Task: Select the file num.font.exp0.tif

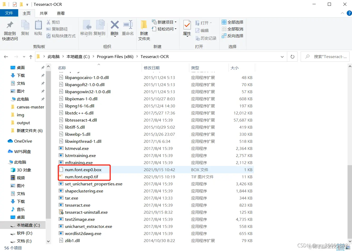Action: coord(81,177)
